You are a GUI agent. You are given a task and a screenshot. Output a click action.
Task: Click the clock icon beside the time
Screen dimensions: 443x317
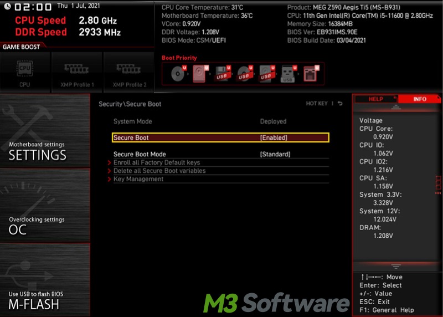7,6
